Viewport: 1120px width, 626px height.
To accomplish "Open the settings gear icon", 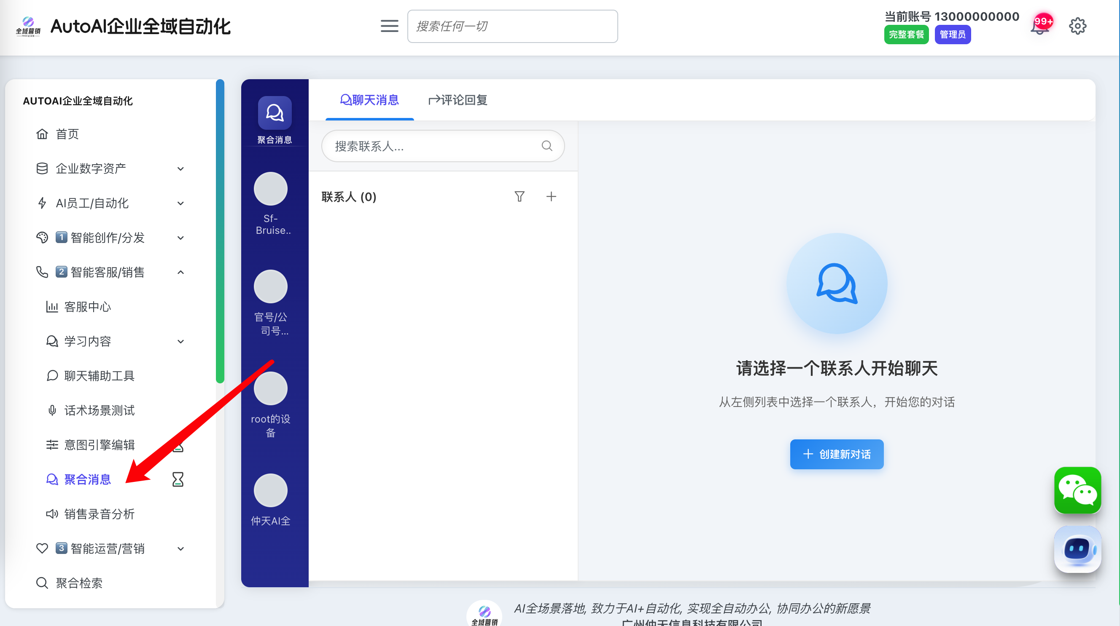I will coord(1077,26).
